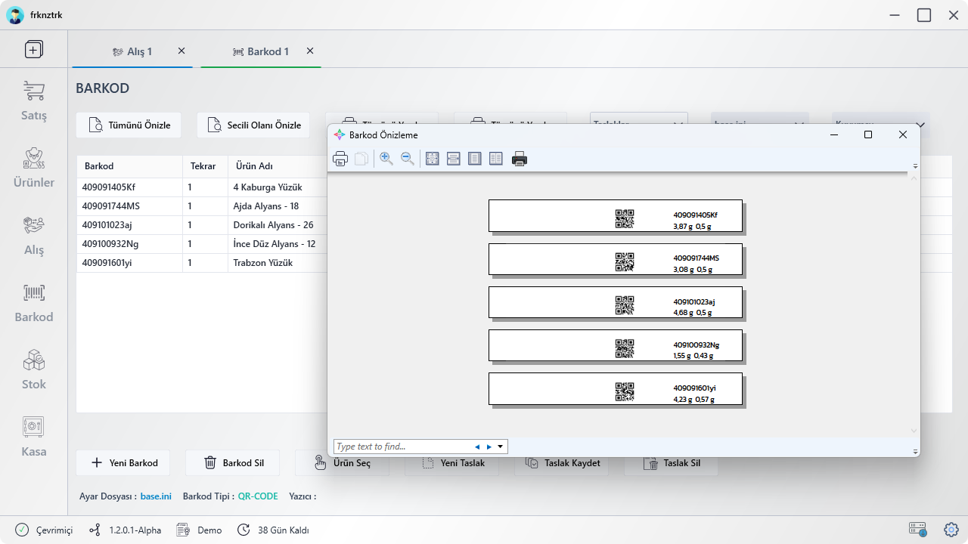Open the Barkod sidebar section
968x544 pixels.
(x=34, y=302)
